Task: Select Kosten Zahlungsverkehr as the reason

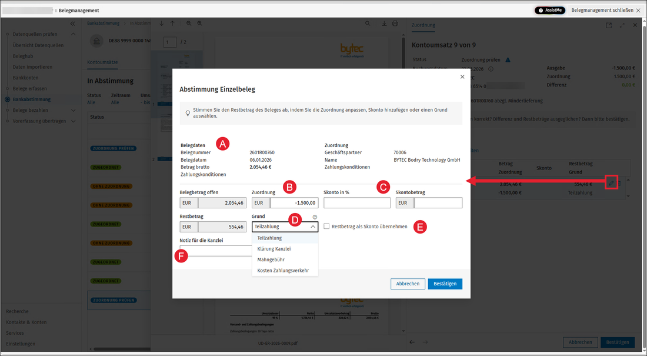Action: point(285,271)
